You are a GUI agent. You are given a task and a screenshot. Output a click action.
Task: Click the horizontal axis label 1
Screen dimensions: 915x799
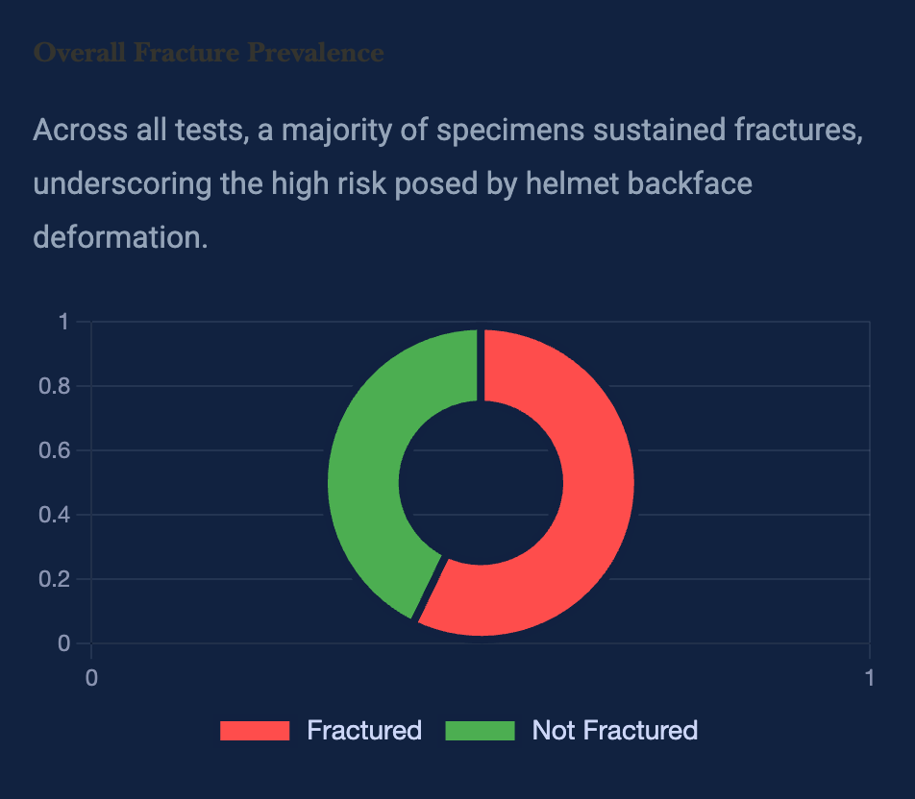(x=869, y=678)
